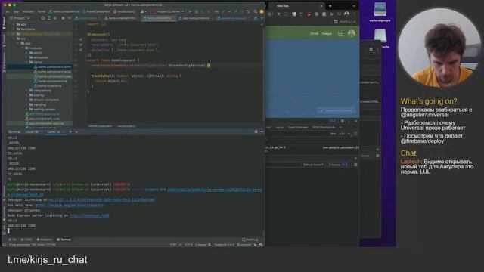
Task: Toggle the :hov element state button
Action: [333, 134]
